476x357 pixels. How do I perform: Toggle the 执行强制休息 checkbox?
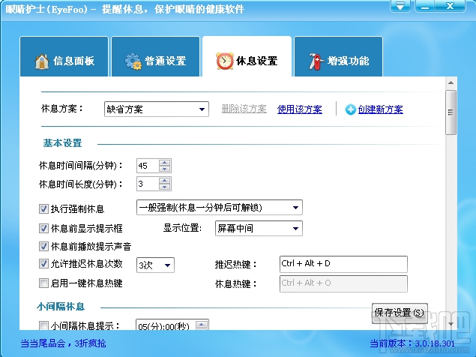[x=43, y=208]
